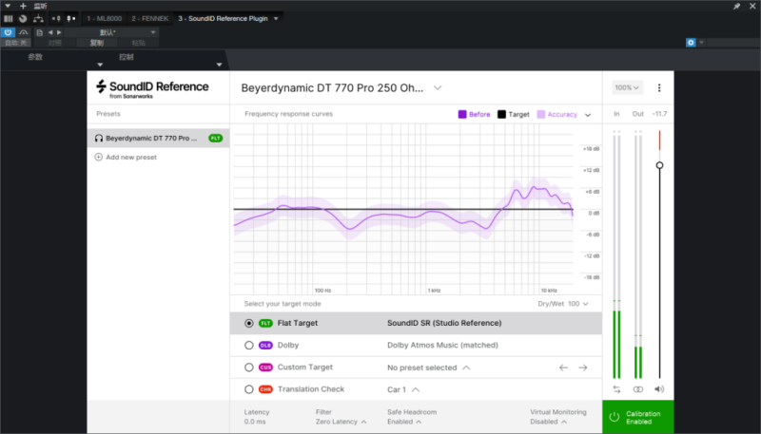The image size is (761, 434).
Task: Open the Beyerdynamic DT 770 Pro device dropdown
Action: point(438,87)
